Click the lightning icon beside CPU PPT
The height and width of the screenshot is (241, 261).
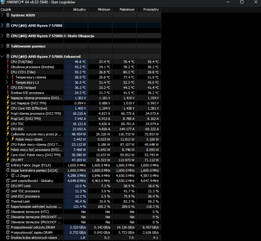point(8,160)
